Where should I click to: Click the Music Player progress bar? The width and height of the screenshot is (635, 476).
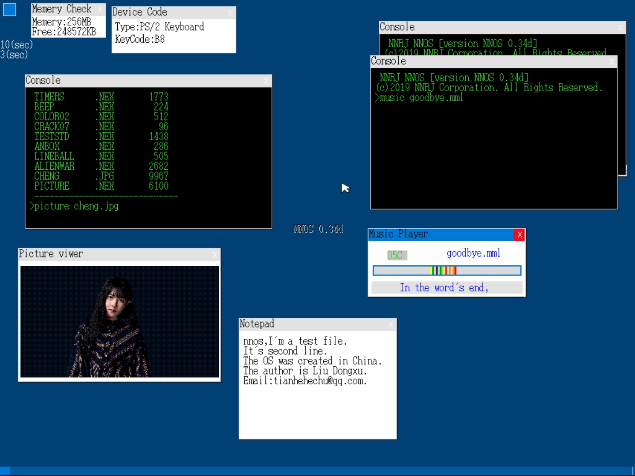447,270
